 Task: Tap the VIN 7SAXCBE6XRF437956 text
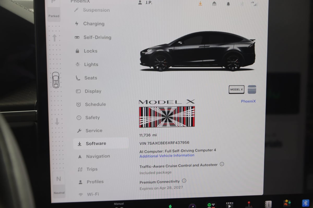[165, 143]
